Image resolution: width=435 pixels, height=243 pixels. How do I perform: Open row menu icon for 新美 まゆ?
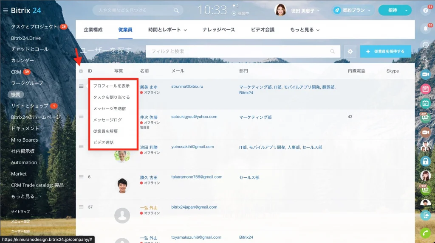coord(81,86)
